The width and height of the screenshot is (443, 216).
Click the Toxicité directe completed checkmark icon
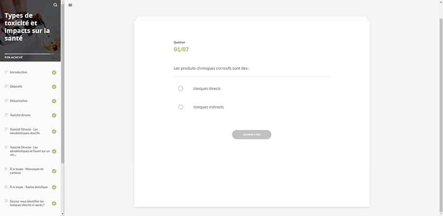point(54,115)
